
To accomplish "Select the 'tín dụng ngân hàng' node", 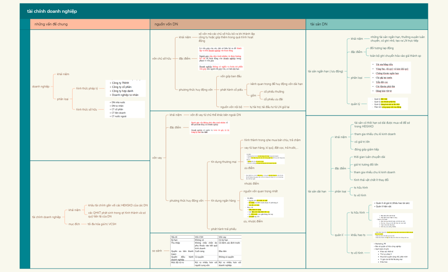I will click(x=224, y=200).
